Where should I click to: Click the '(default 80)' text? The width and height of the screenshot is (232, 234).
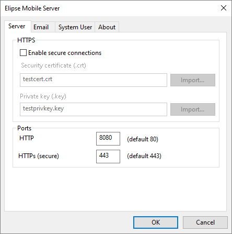tap(143, 139)
